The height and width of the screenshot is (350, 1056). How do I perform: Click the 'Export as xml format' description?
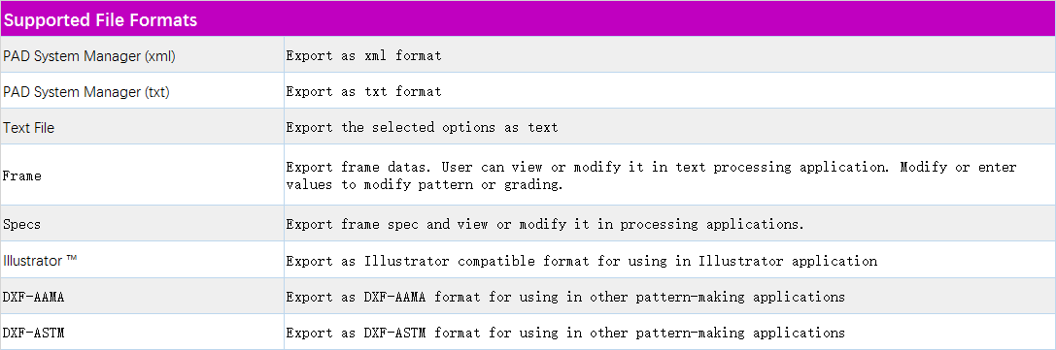(363, 56)
